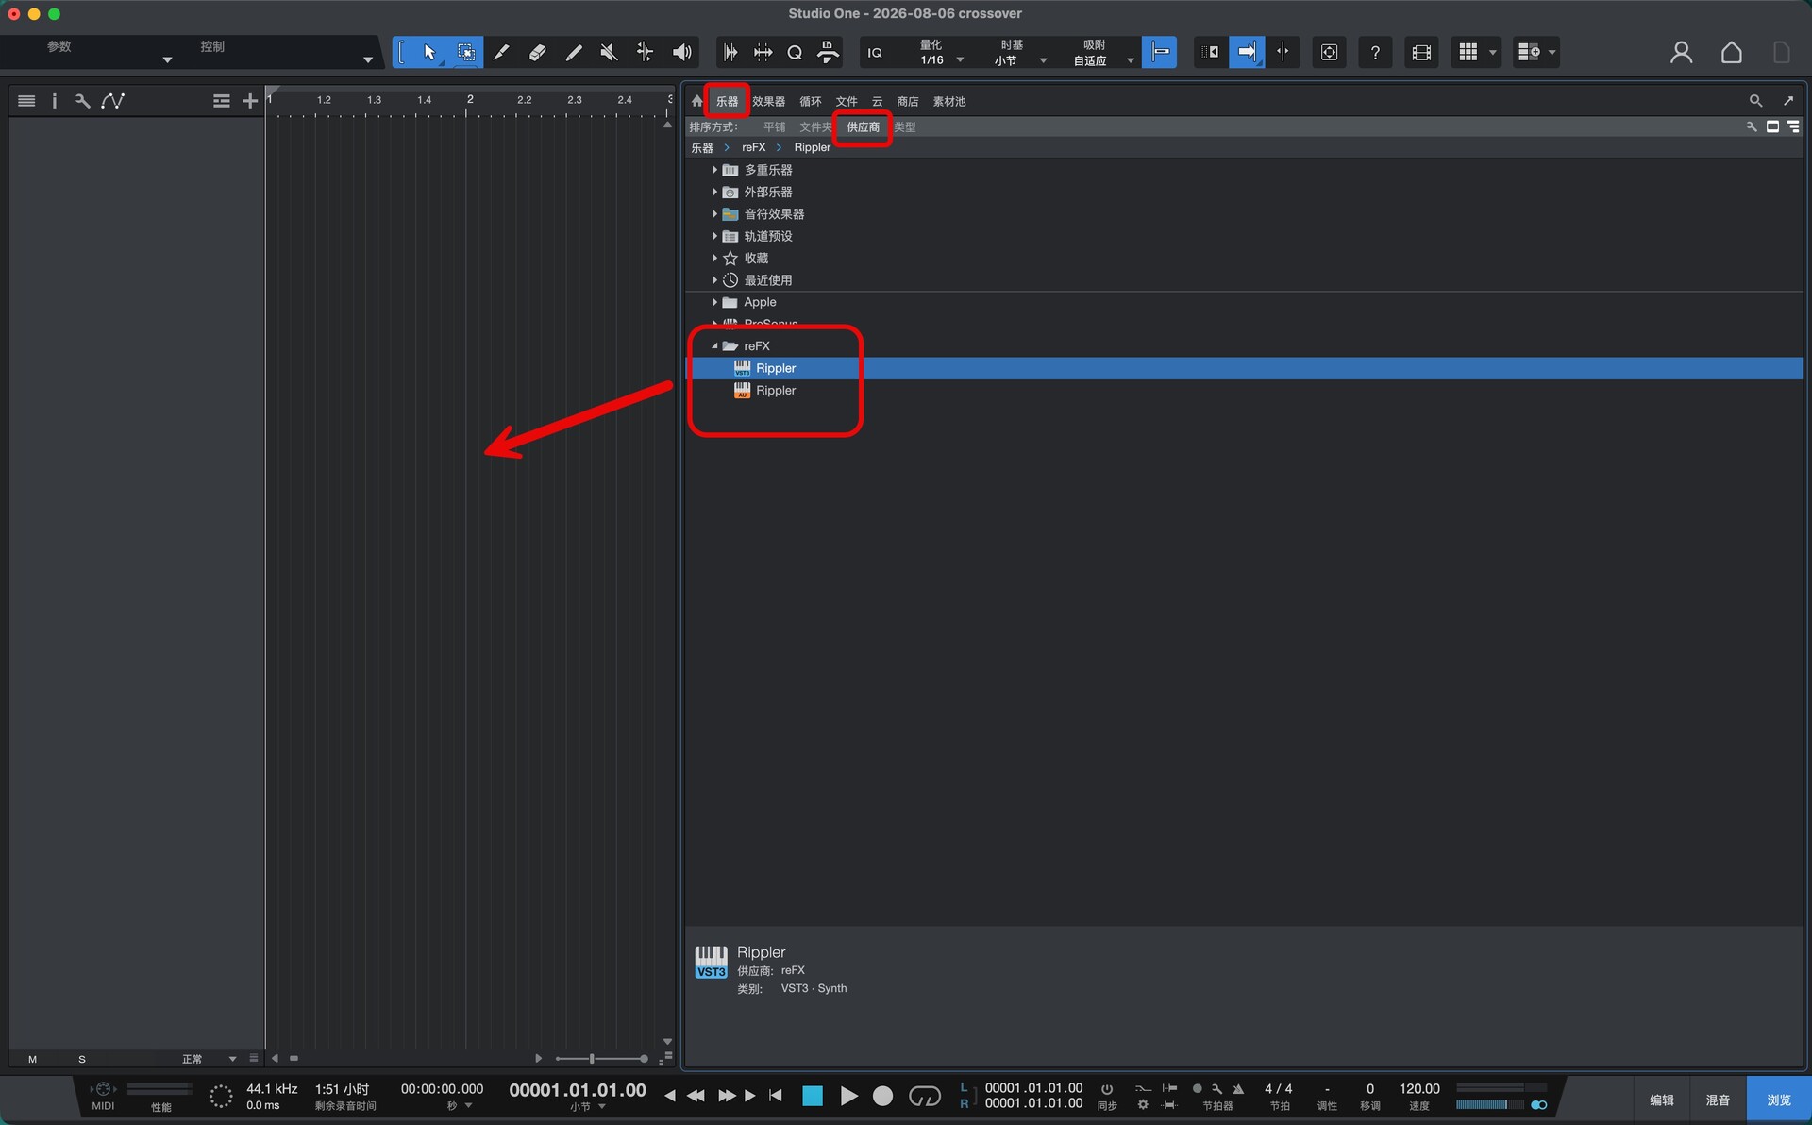This screenshot has width=1812, height=1125.
Task: Toggle cursor follows edit position
Action: (1283, 52)
